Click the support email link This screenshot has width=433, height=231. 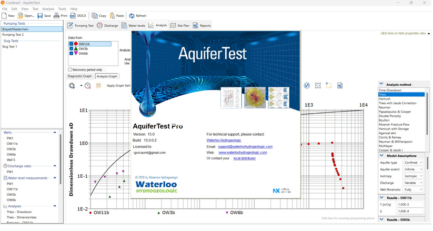[245, 146]
